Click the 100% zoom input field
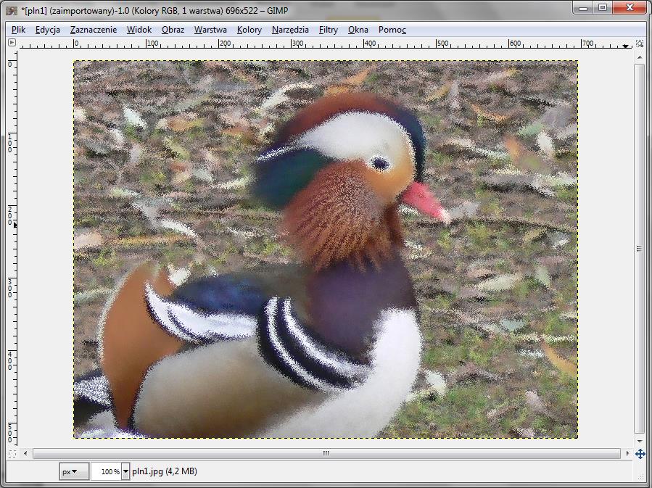 (x=106, y=472)
